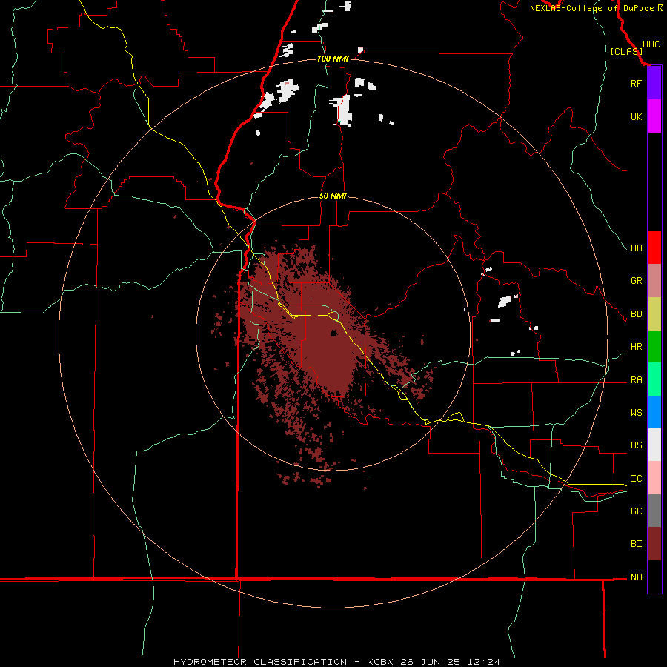This screenshot has width=667, height=667.
Task: Click the RA light green legend swatch
Action: coord(654,379)
